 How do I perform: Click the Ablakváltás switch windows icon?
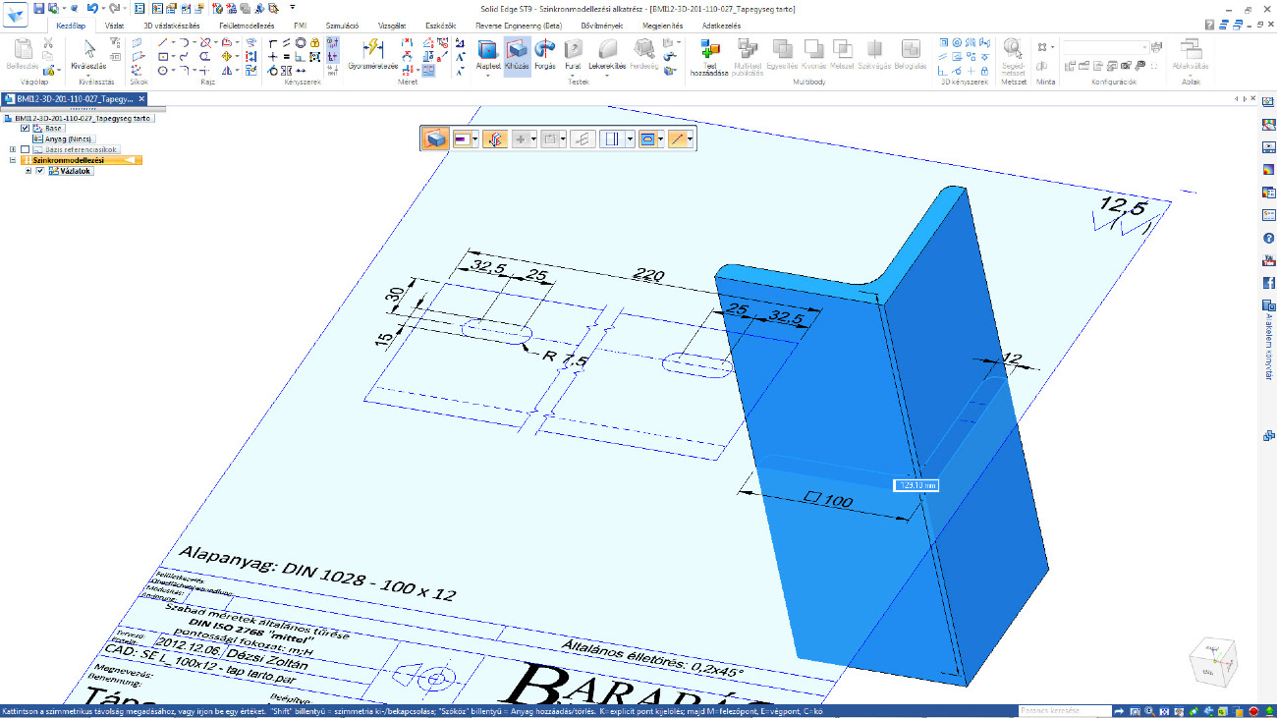(x=1190, y=54)
